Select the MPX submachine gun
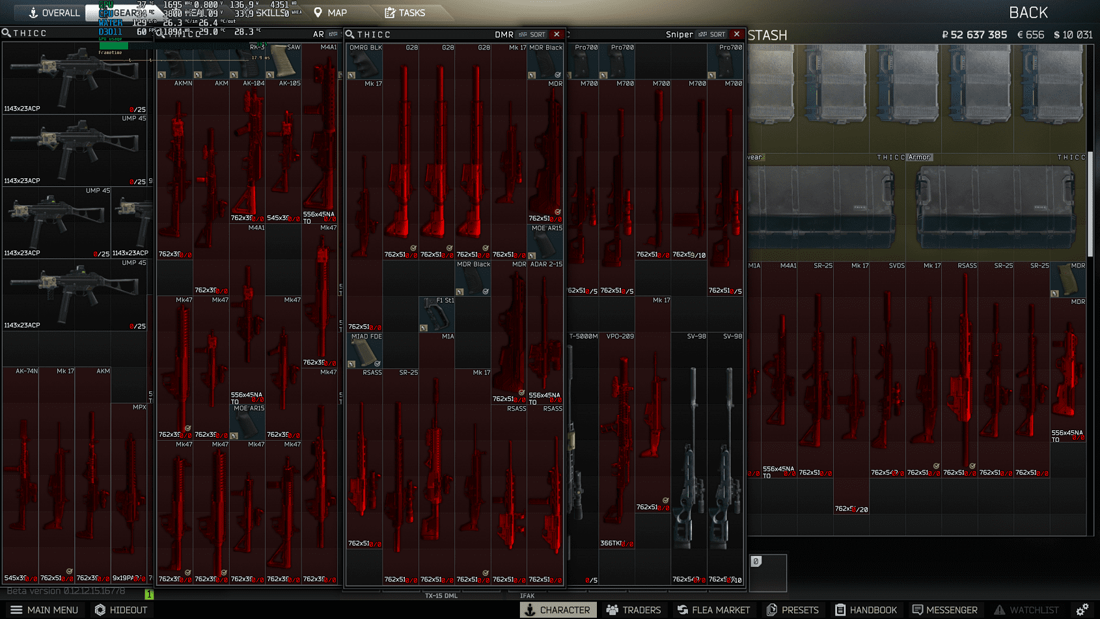This screenshot has width=1100, height=619. pos(130,493)
